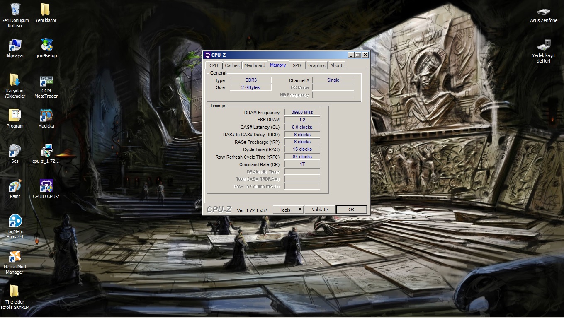
Task: Click the DDR3 memory type field
Action: point(250,80)
